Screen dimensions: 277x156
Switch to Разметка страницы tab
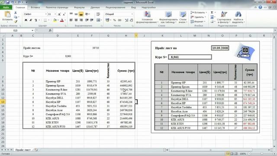point(57,7)
